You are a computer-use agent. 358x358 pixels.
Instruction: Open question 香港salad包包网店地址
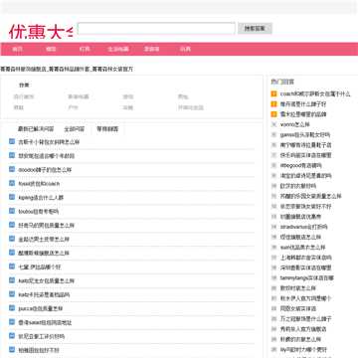45,322
